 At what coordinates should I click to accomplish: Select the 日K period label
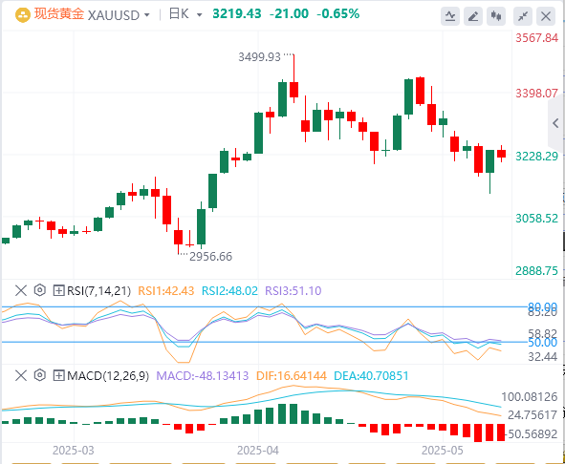[x=179, y=14]
